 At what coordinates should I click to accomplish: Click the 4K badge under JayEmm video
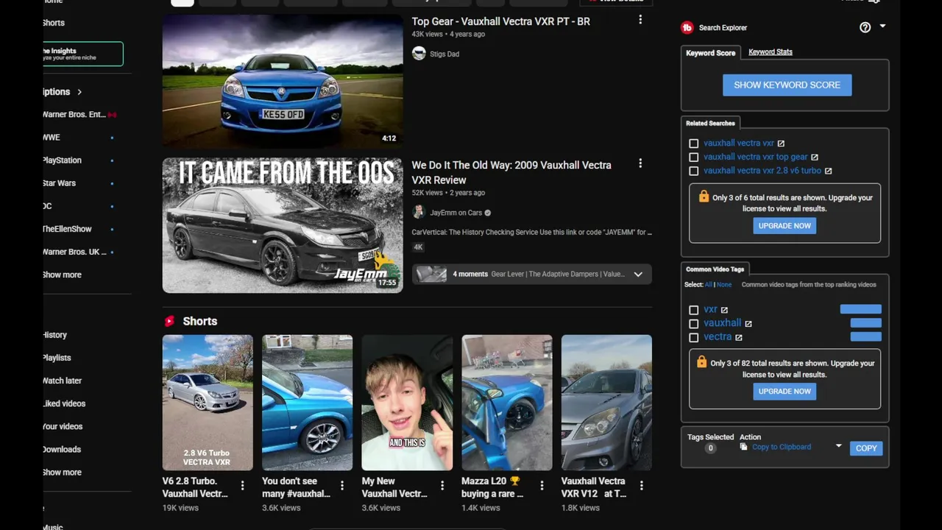418,247
